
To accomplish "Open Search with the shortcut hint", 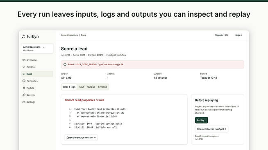I will tap(222, 35).
